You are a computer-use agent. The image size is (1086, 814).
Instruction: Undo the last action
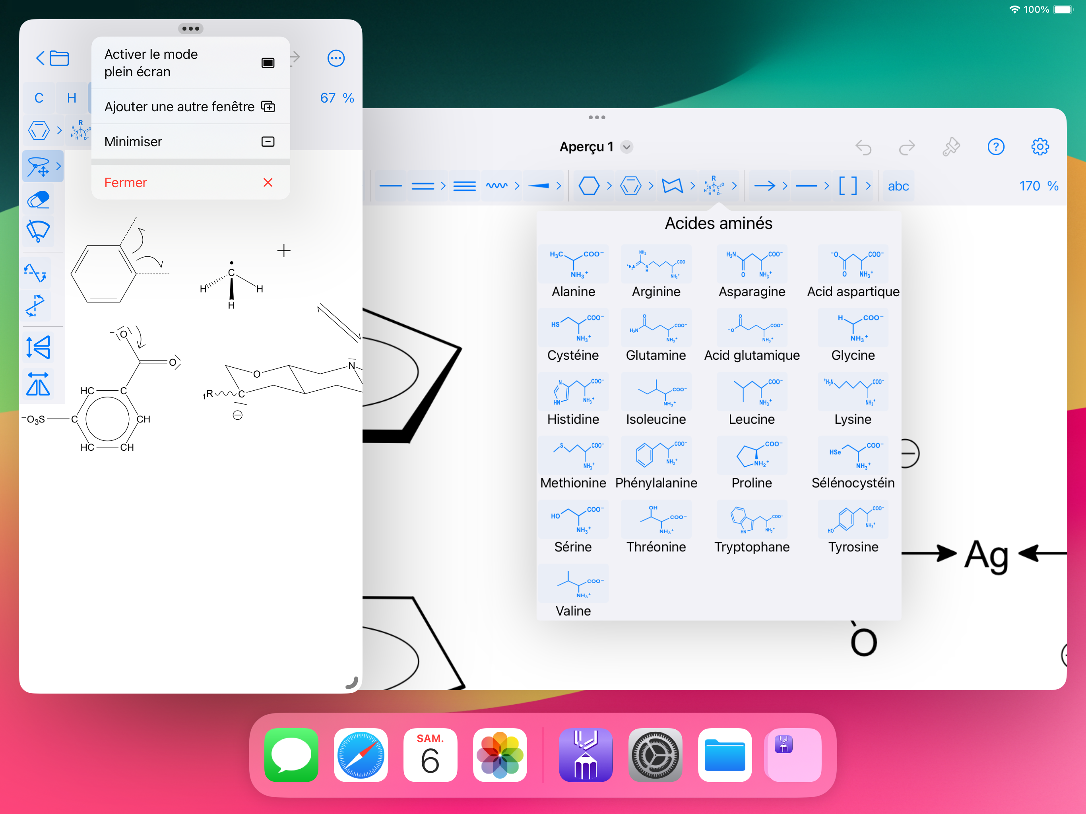864,147
